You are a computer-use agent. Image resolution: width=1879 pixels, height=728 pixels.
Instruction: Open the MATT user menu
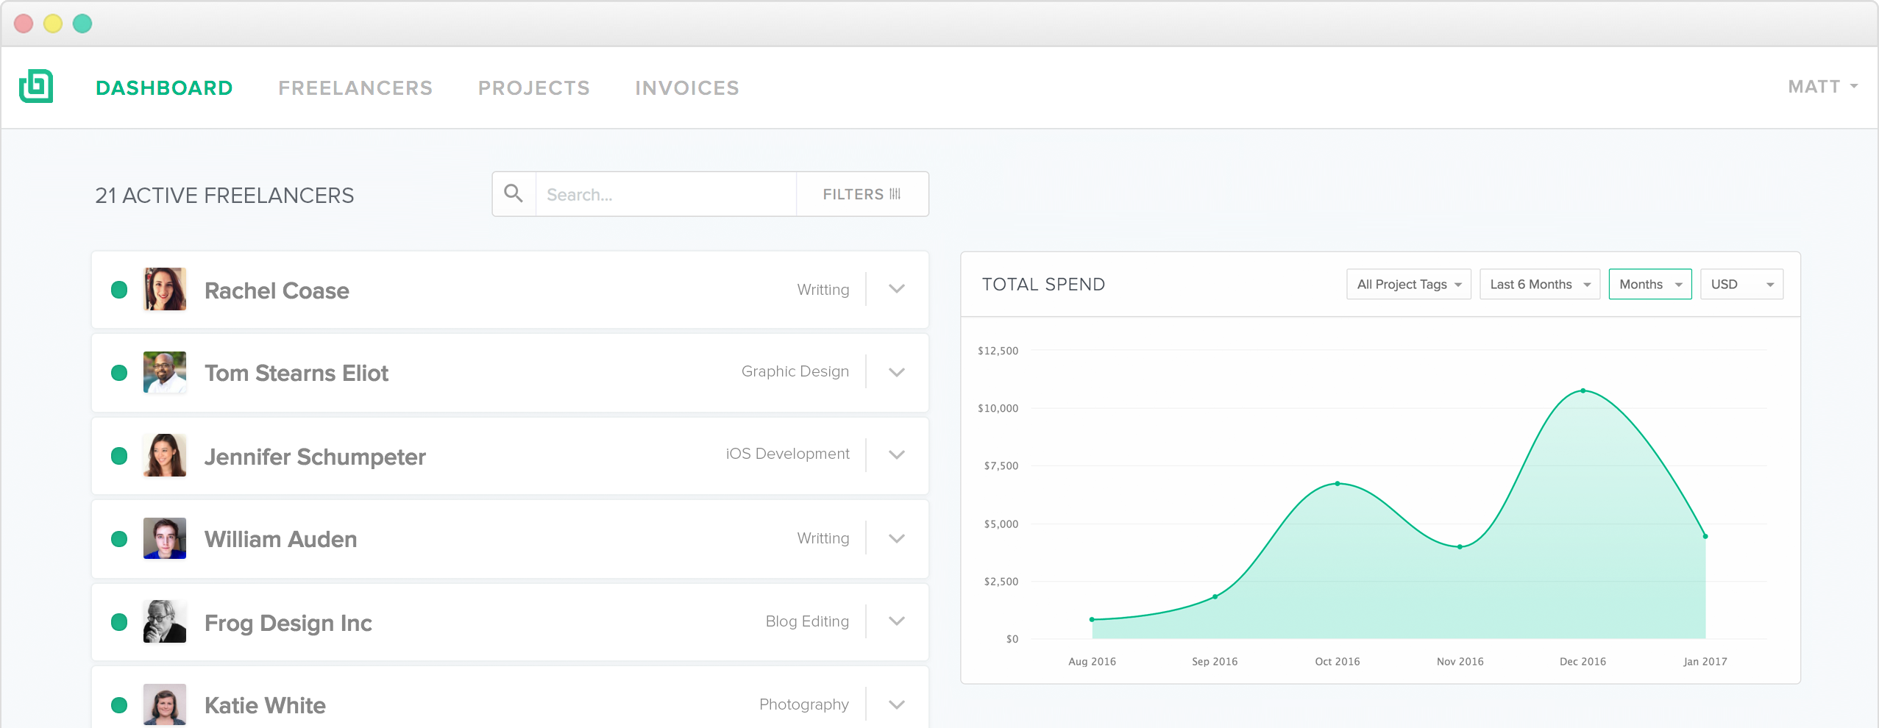(1822, 87)
